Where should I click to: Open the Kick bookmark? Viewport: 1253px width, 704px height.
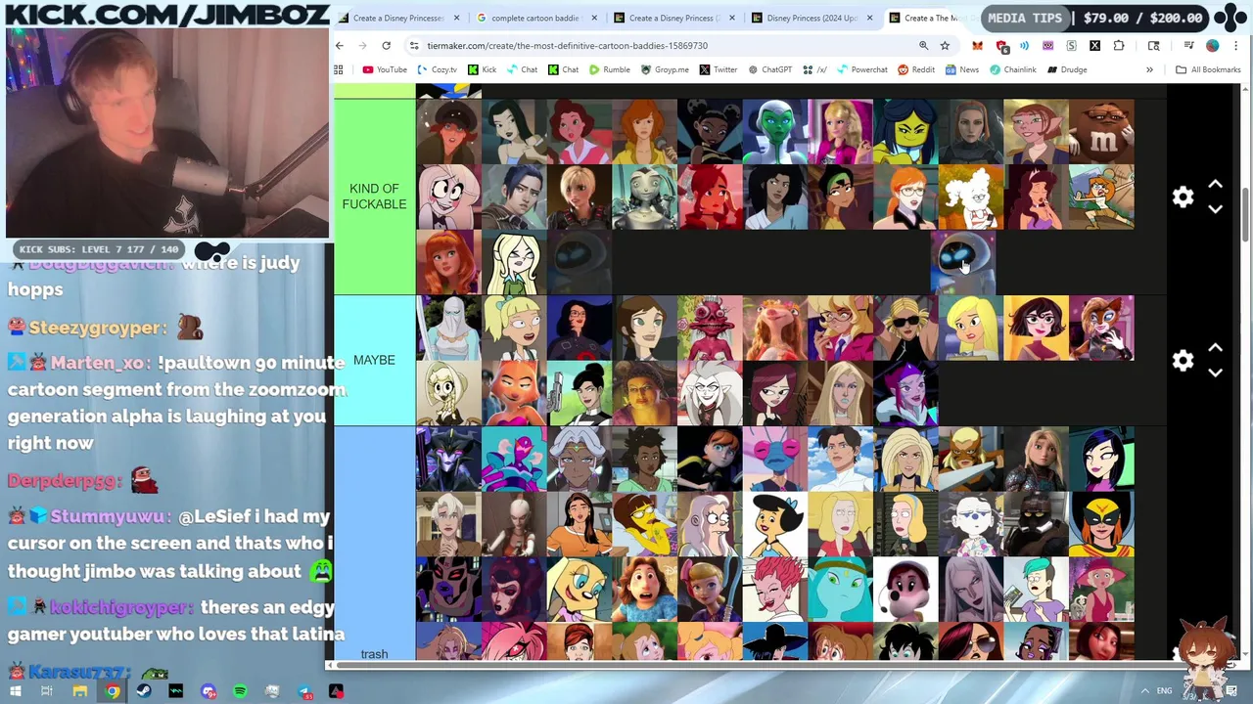point(482,69)
